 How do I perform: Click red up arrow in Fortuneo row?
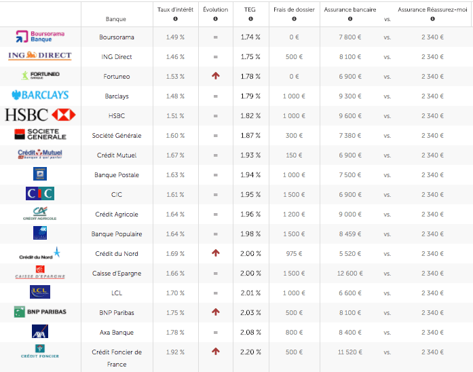coord(216,76)
